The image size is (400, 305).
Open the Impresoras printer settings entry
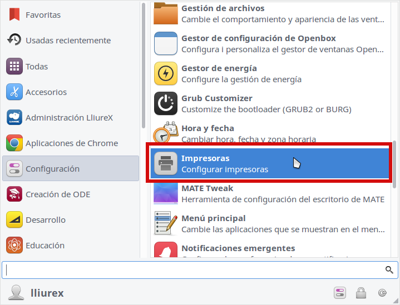(269, 163)
